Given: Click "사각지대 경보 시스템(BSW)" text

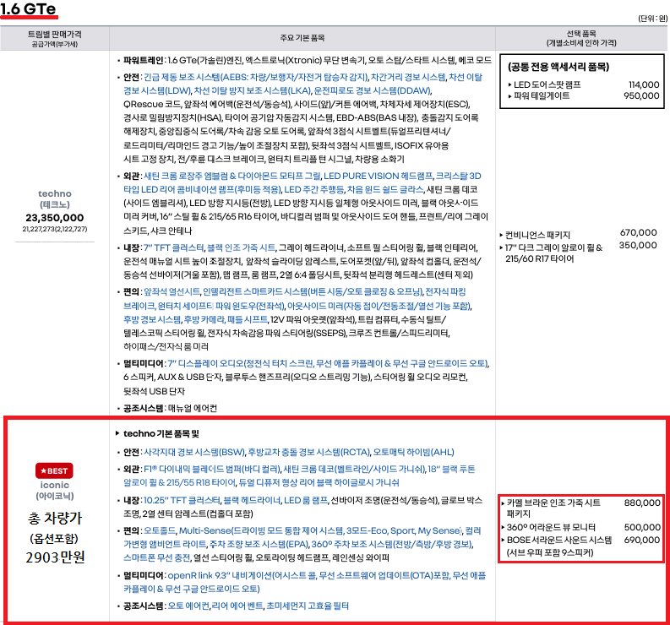Looking at the screenshot, I should click(x=194, y=452).
